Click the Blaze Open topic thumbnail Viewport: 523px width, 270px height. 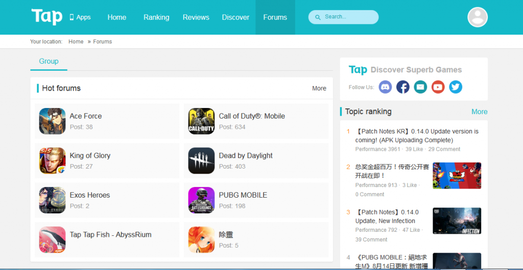point(457,176)
